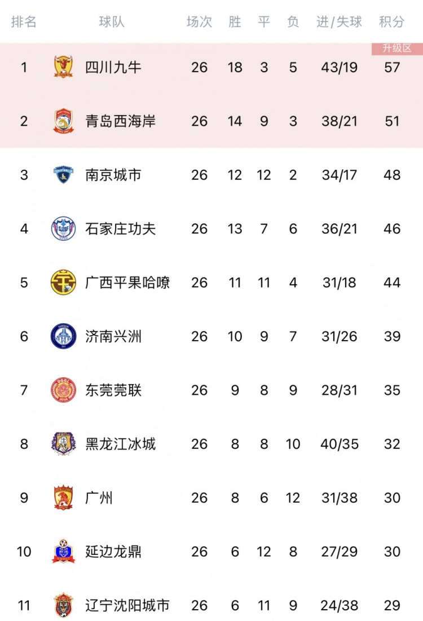Open the 济南兴洲 team name link

pos(113,336)
